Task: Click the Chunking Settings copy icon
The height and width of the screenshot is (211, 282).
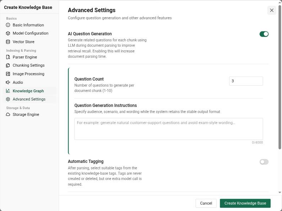Action: [8, 65]
